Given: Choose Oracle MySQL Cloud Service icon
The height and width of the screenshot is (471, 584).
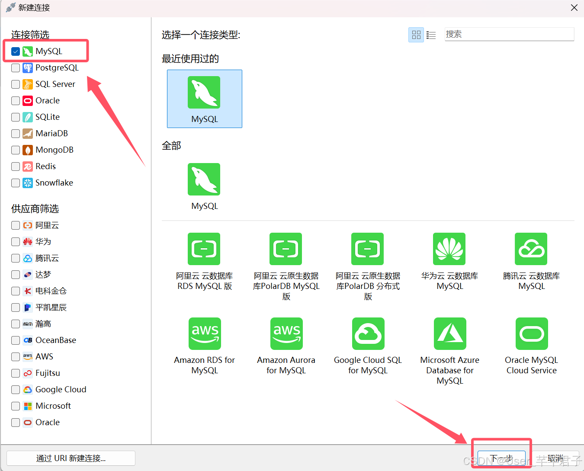Looking at the screenshot, I should click(532, 333).
